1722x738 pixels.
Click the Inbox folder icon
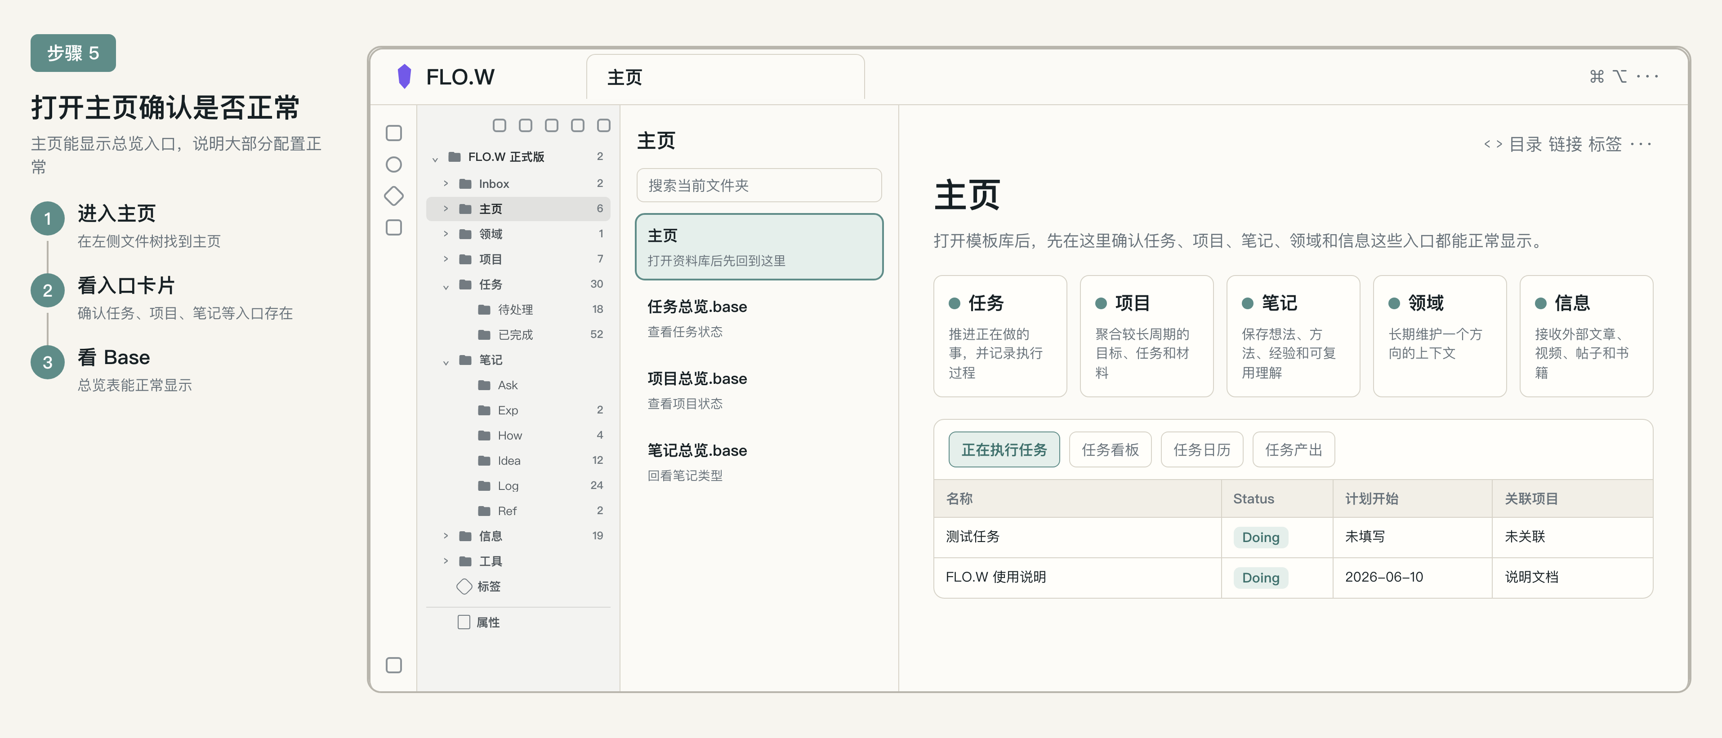pyautogui.click(x=465, y=183)
